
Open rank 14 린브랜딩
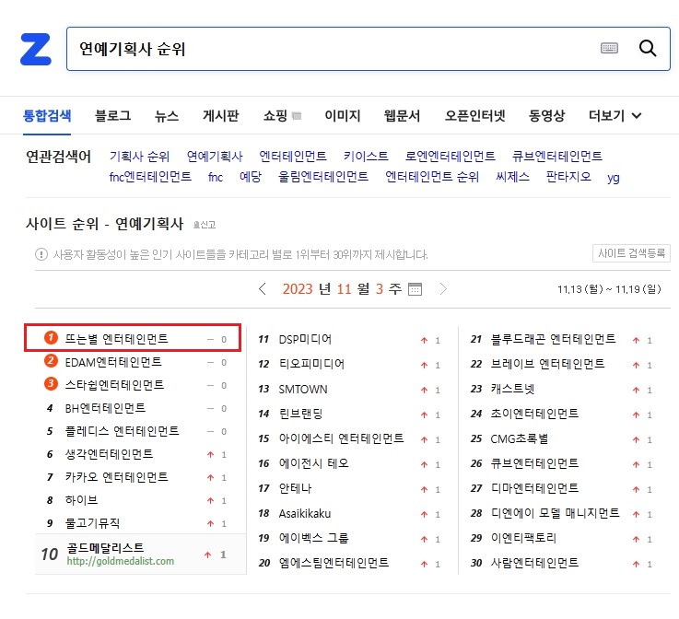click(300, 414)
